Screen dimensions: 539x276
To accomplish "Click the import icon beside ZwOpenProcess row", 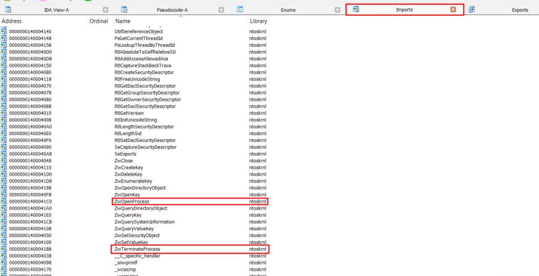I will tap(4, 202).
